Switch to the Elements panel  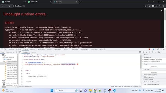(x=11, y=49)
